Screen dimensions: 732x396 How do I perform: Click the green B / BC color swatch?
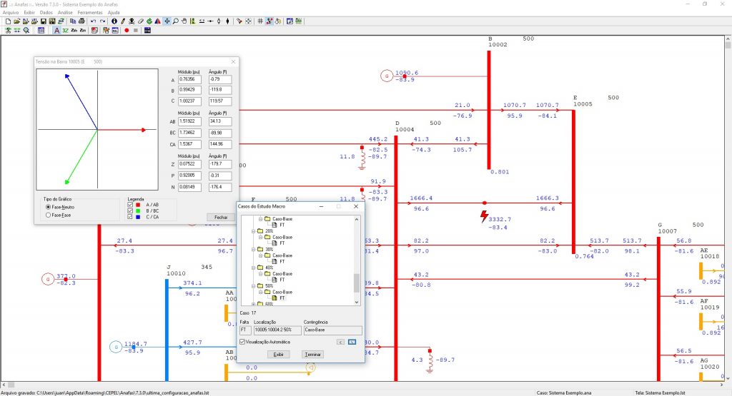point(139,210)
